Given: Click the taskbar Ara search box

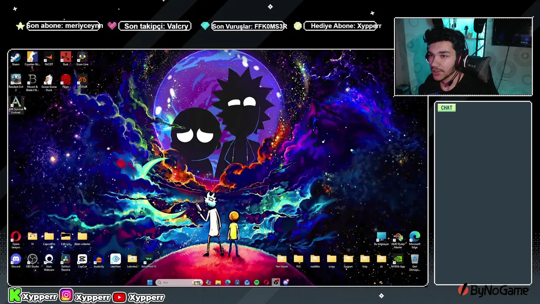Looking at the screenshot, I should click(179, 282).
